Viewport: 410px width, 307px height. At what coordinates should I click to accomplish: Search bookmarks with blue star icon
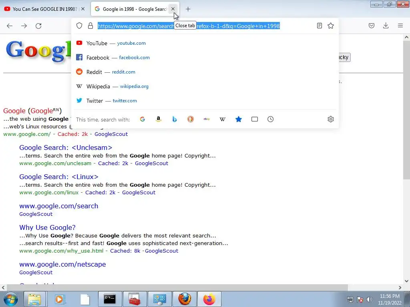[239, 119]
